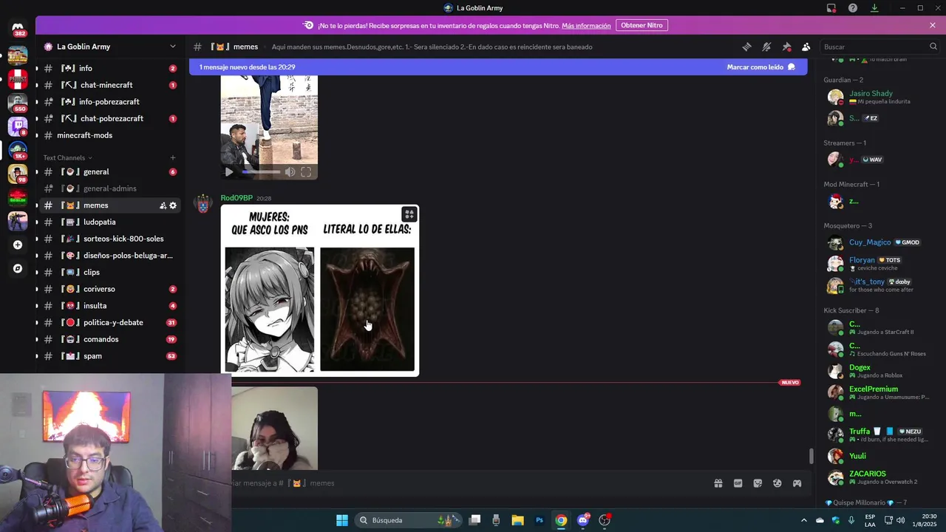
Task: Create channel plus next to Text Channels
Action: [x=172, y=157]
